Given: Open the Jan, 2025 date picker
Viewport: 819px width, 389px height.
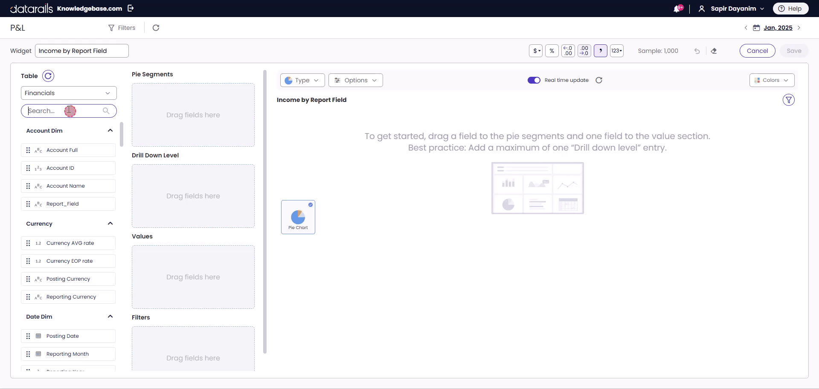Looking at the screenshot, I should [778, 28].
